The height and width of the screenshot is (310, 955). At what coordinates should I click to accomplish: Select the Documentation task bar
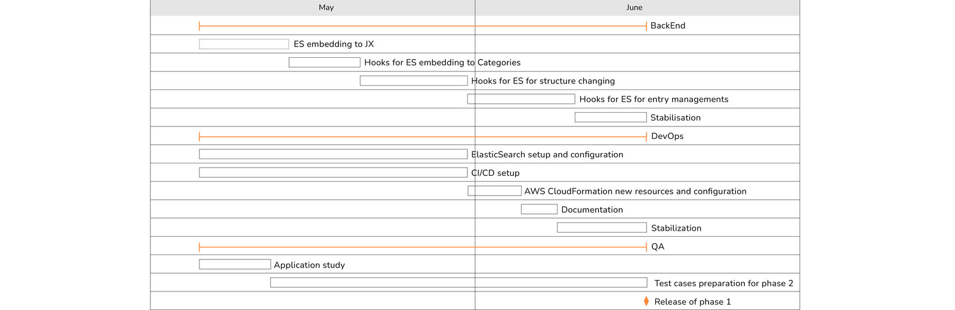[539, 209]
